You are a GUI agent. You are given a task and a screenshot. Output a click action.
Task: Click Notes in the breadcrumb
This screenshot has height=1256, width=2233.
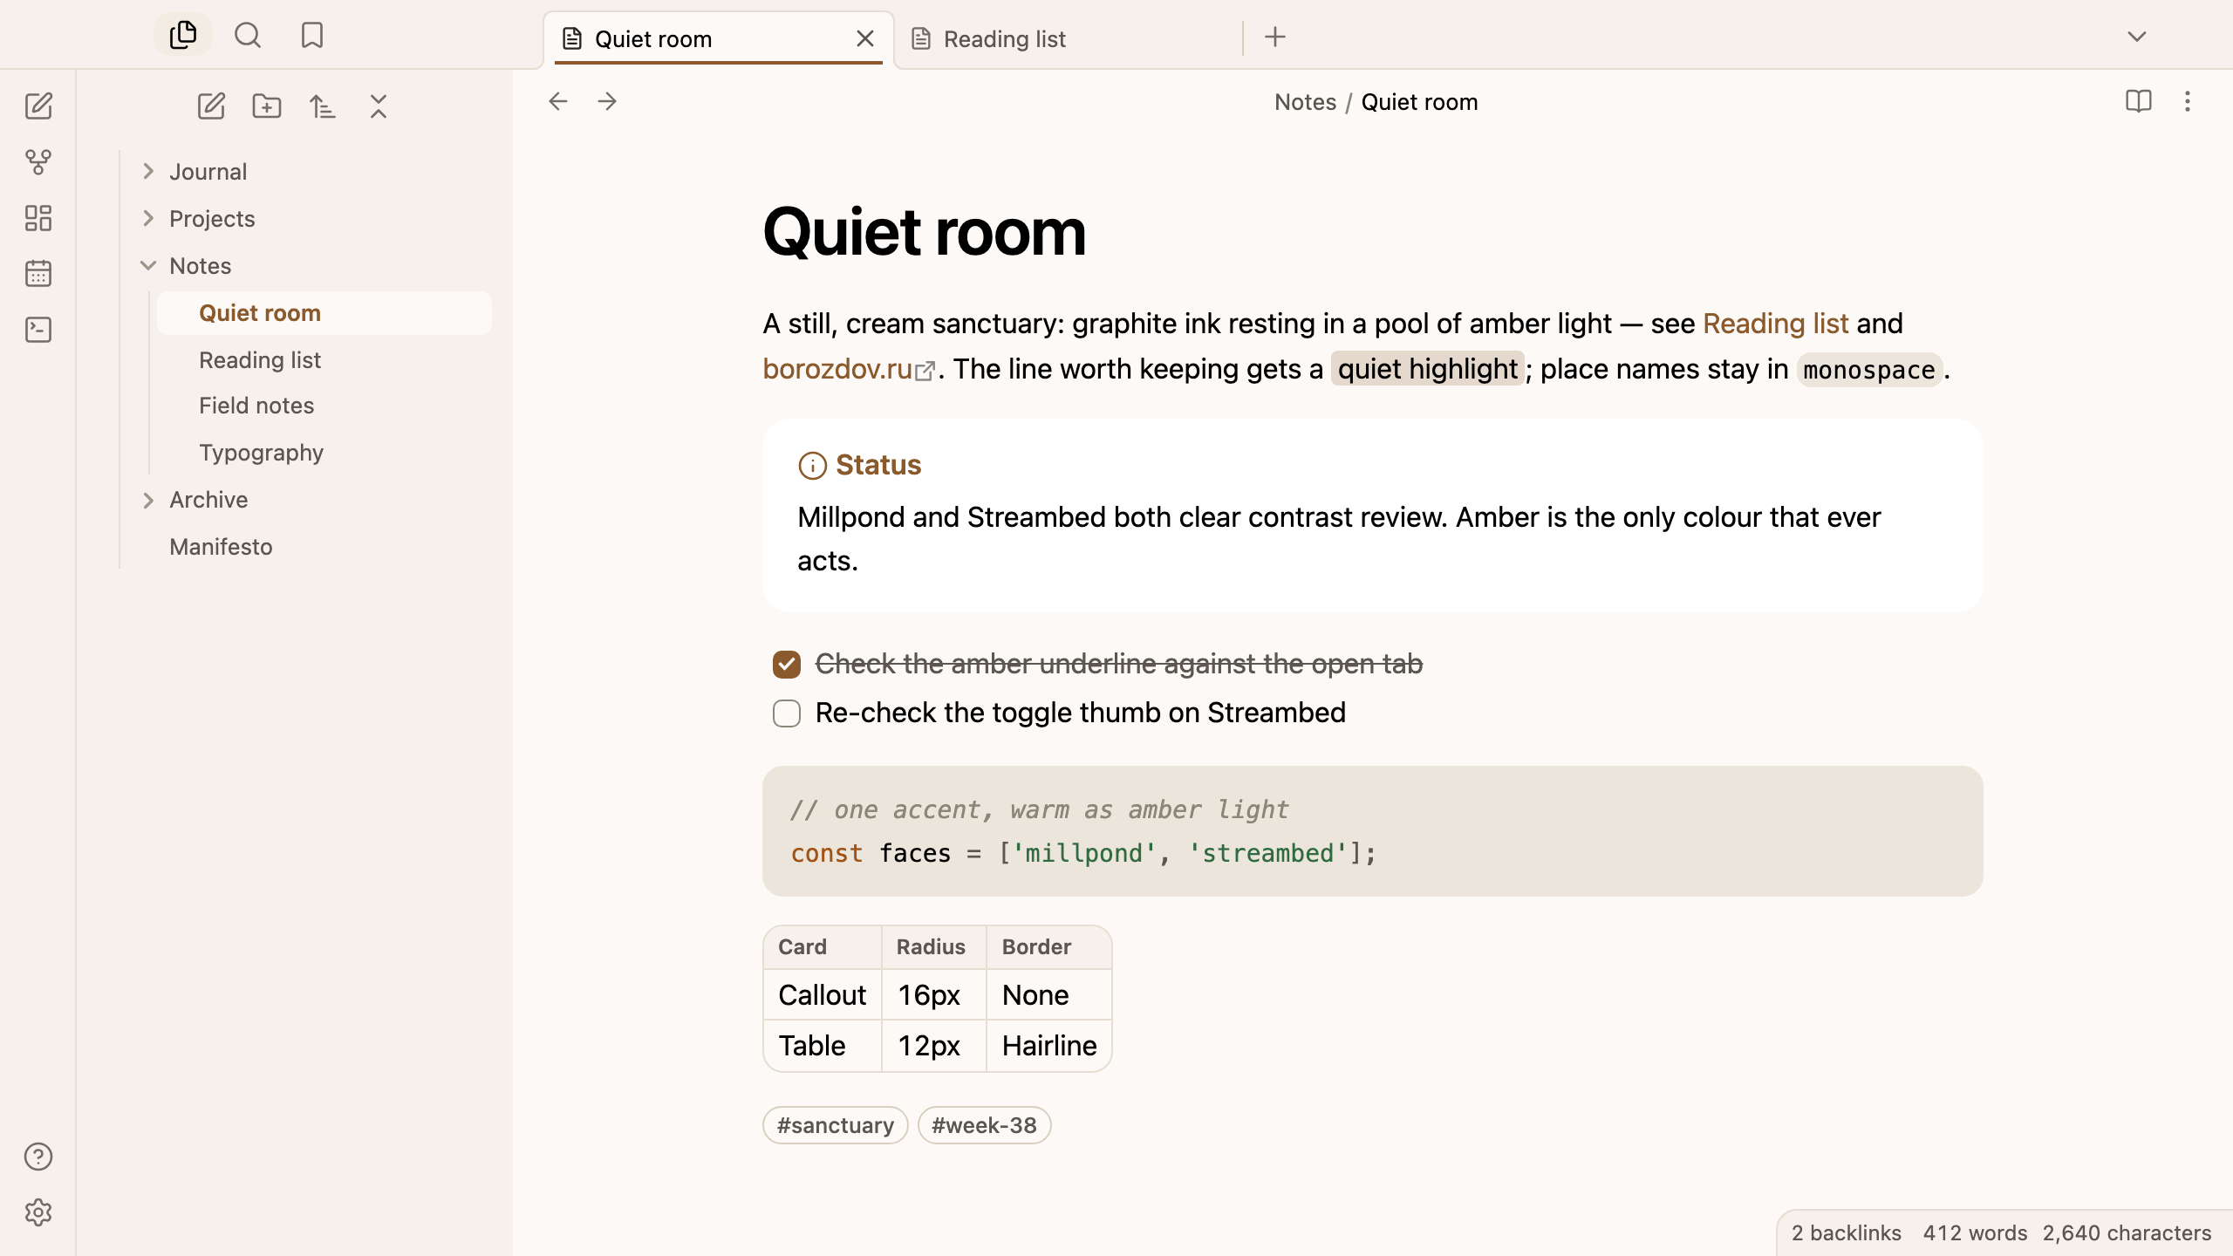1305,102
